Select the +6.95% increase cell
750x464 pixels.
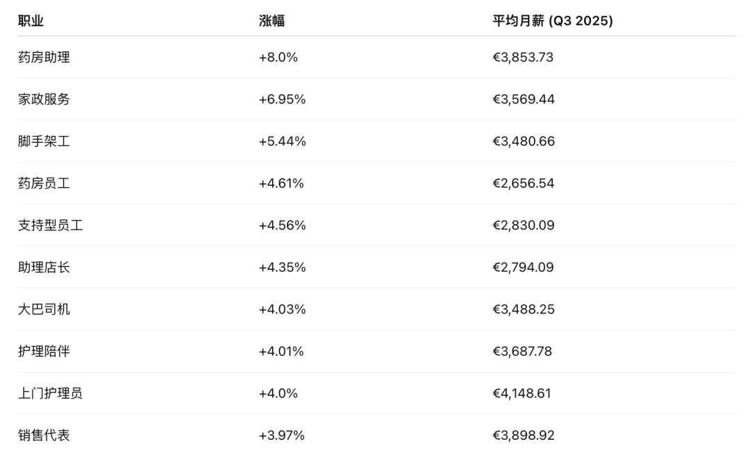pyautogui.click(x=282, y=99)
